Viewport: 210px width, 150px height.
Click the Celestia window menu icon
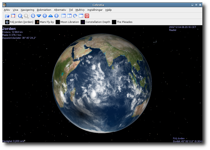(4, 5)
